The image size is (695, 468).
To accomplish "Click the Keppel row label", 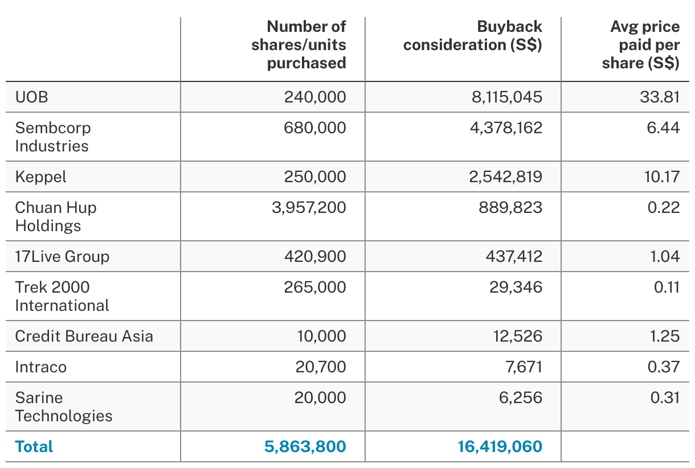I will point(40,176).
